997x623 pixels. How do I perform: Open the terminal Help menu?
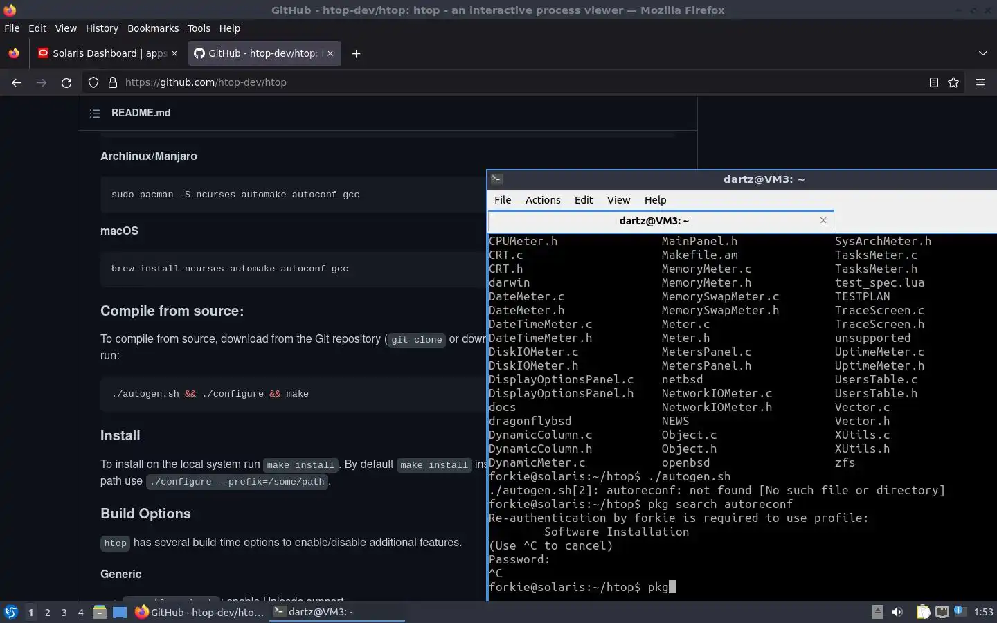point(655,200)
